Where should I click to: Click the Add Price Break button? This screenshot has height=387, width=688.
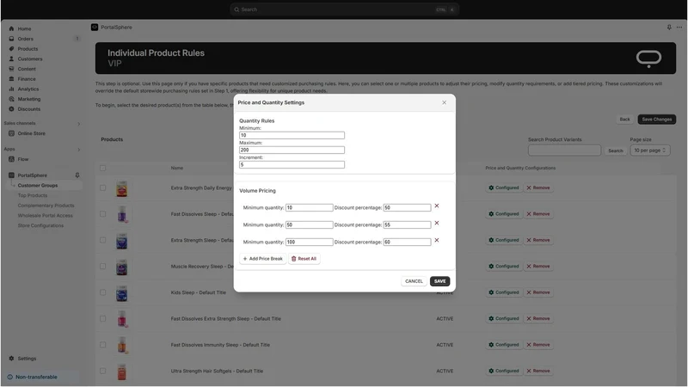[263, 259]
